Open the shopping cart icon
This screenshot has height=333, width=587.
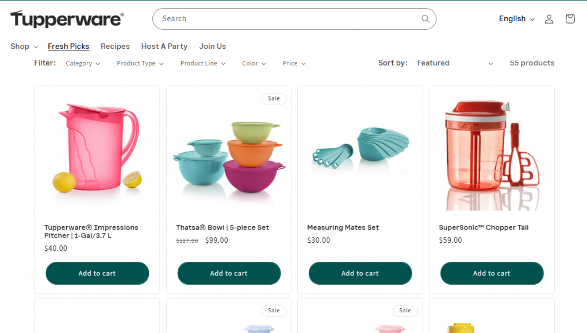click(x=570, y=19)
